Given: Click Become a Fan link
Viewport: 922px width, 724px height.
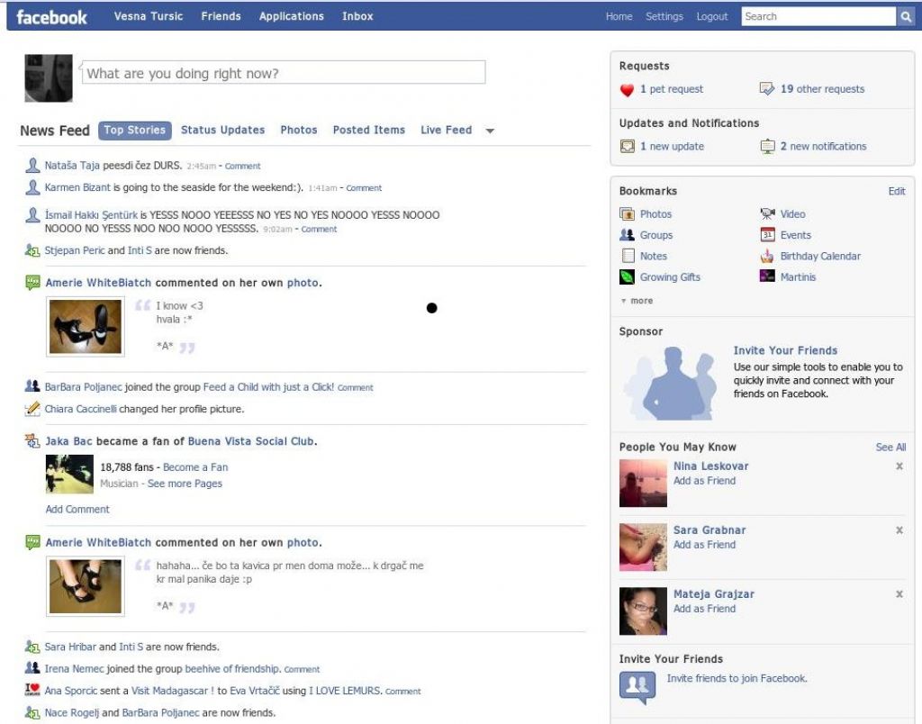Looking at the screenshot, I should tap(195, 467).
